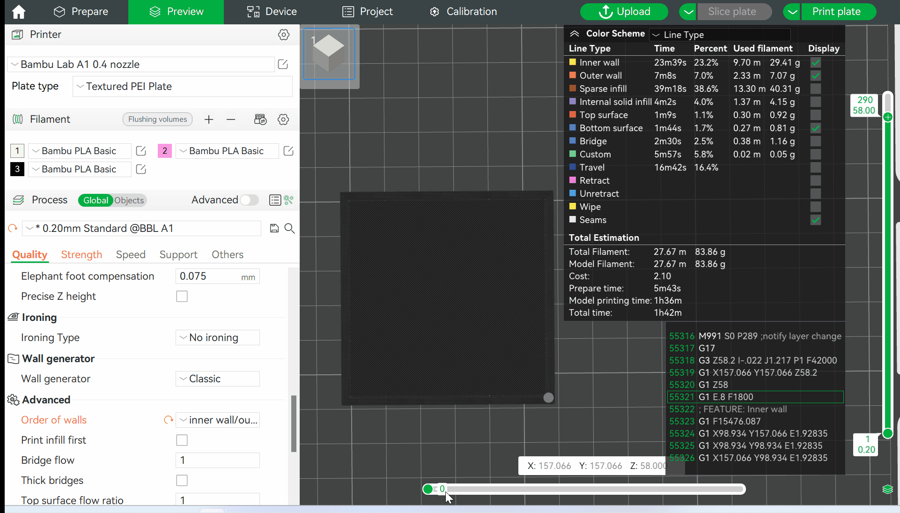900x513 pixels.
Task: Click the Print plate button
Action: (838, 12)
